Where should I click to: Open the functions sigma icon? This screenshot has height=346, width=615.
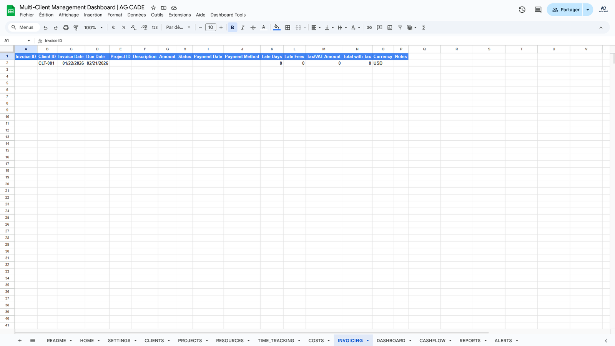click(424, 28)
